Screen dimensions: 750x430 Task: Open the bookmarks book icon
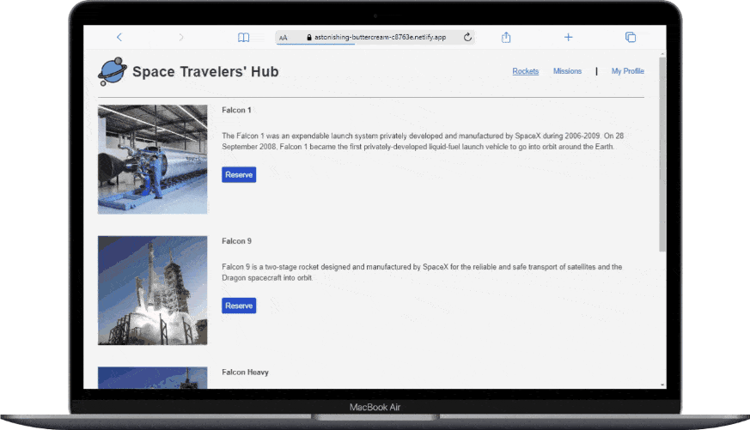243,37
